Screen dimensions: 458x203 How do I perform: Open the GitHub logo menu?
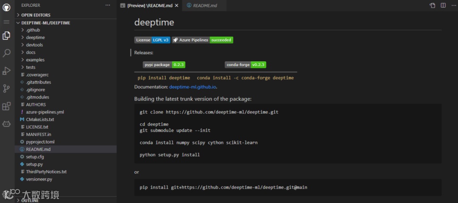tap(6, 7)
